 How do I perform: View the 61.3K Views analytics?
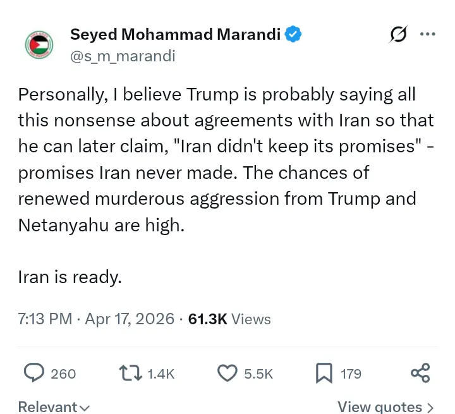[x=229, y=319]
